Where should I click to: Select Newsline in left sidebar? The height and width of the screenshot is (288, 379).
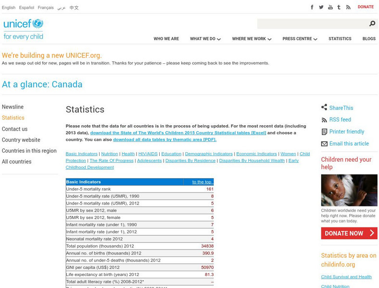pyautogui.click(x=13, y=107)
